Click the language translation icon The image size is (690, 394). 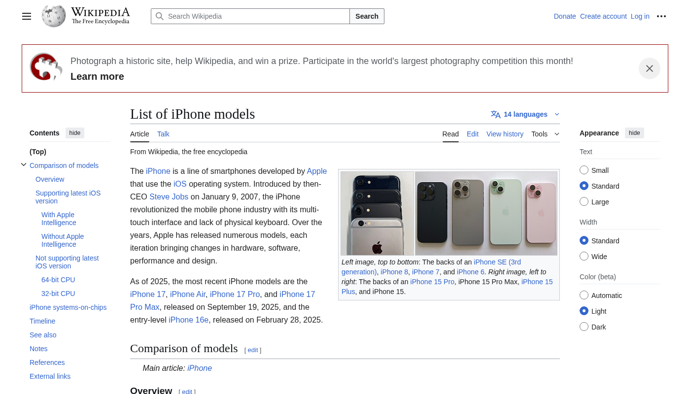[x=495, y=114]
